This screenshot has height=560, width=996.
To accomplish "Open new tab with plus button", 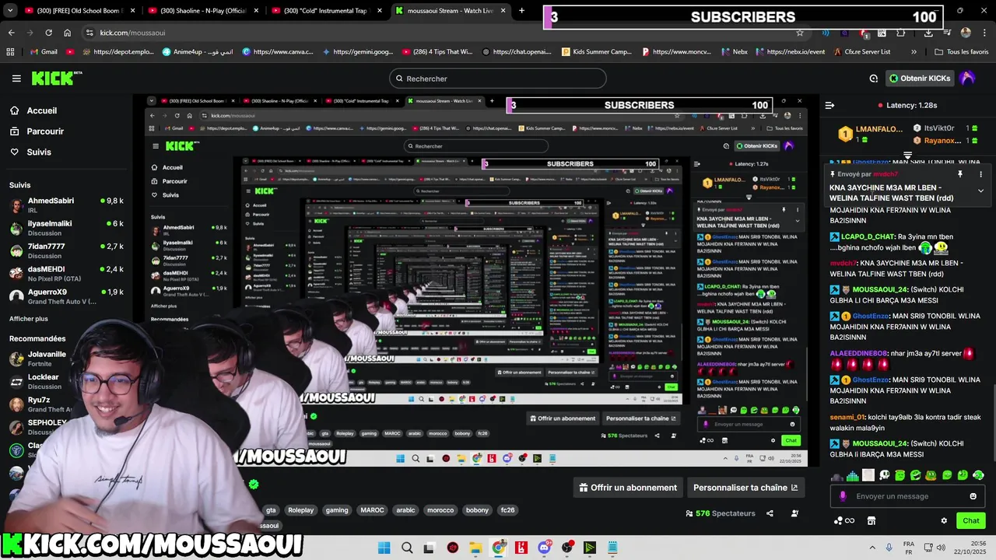I will pos(521,11).
